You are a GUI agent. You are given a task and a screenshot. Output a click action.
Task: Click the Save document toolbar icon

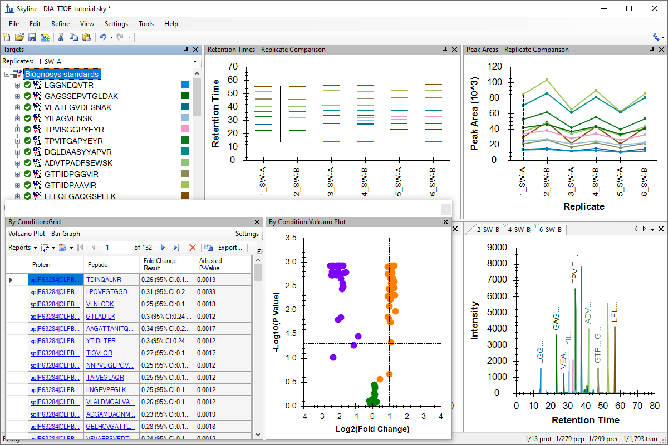pyautogui.click(x=32, y=37)
